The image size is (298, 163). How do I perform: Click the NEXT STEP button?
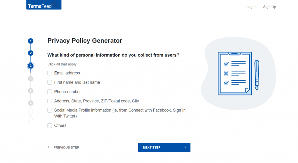pyautogui.click(x=164, y=147)
